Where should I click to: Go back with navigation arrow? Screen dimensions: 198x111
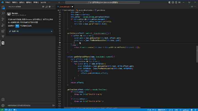click(59, 2)
